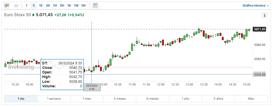Click the 5038,99 crosshair price label
The height and width of the screenshot is (107, 273).
click(x=259, y=74)
